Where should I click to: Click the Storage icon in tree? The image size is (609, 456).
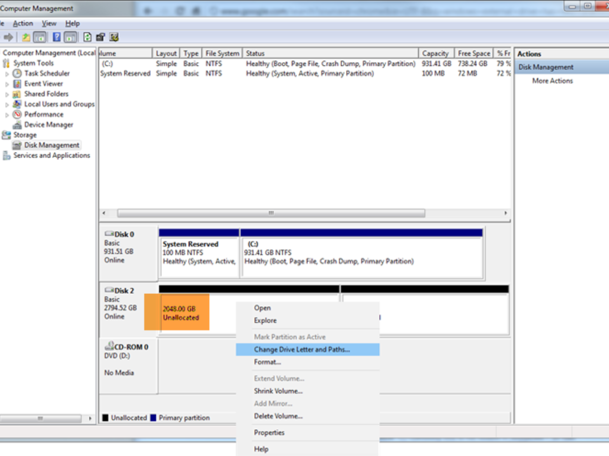[6, 135]
